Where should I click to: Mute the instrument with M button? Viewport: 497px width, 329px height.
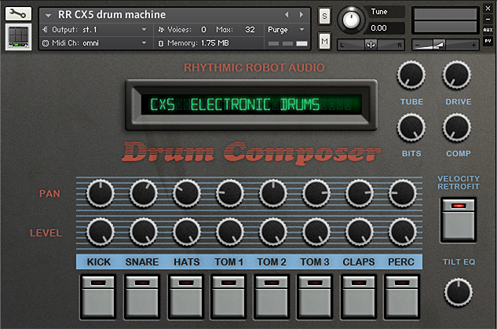pyautogui.click(x=324, y=41)
